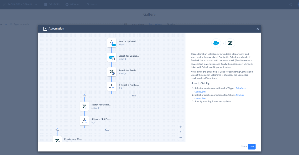Zoom in the automation diagram with plus

(x=181, y=127)
